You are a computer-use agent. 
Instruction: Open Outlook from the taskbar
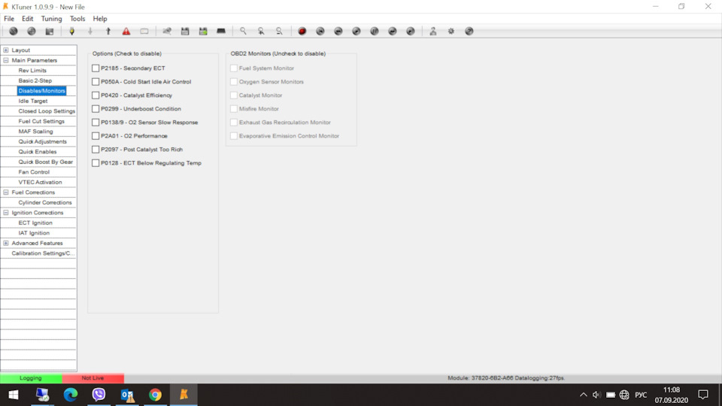127,395
